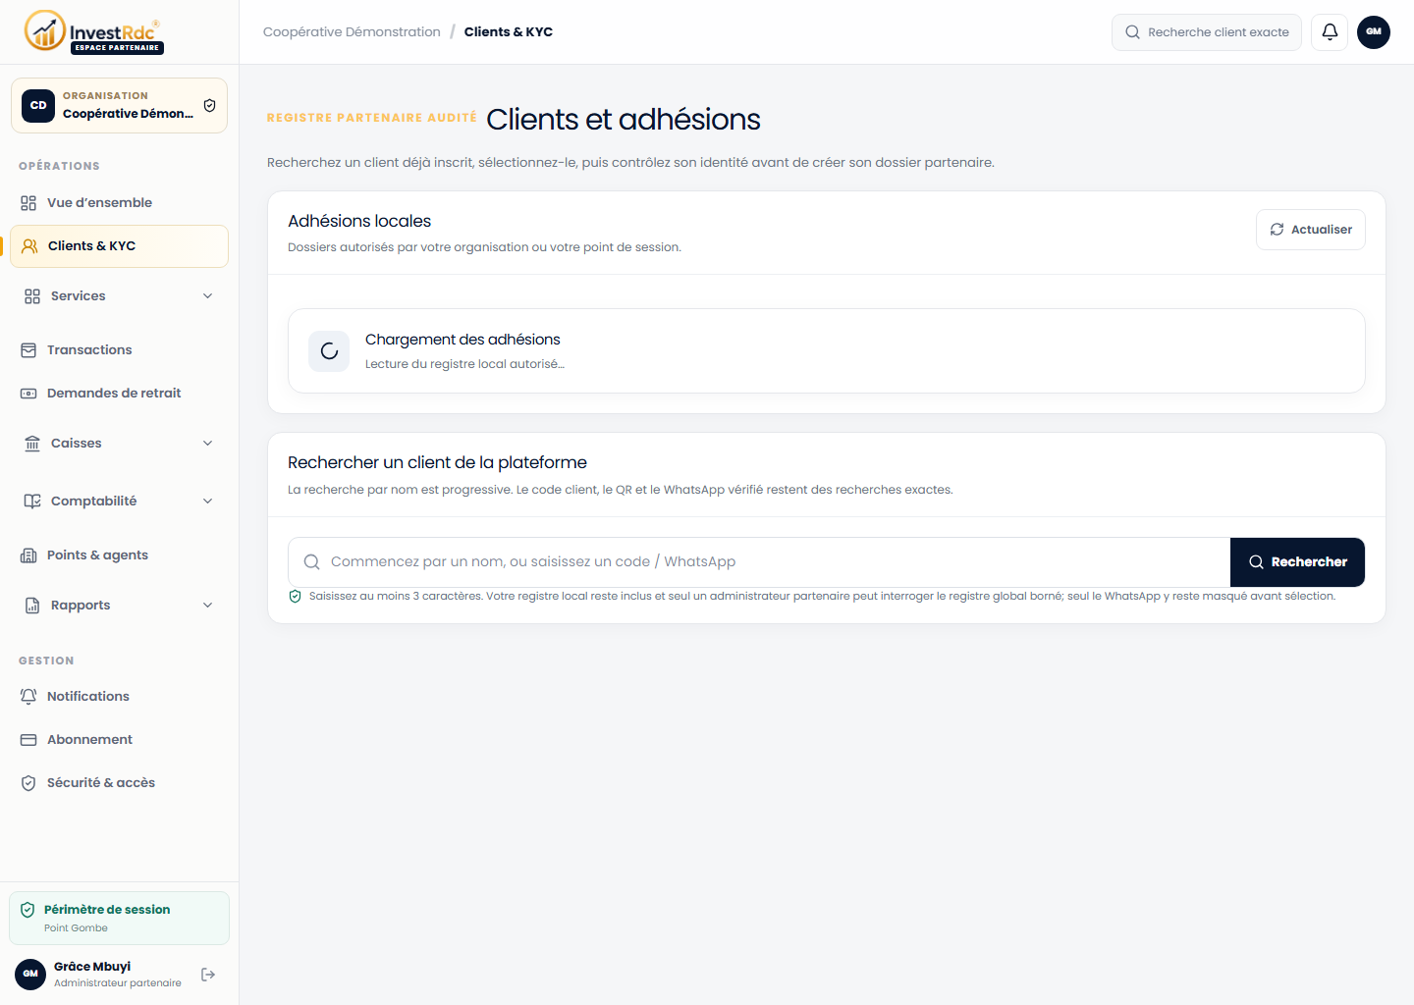Click the Demandes de retrait icon
Image resolution: width=1414 pixels, height=1005 pixels.
click(x=28, y=394)
